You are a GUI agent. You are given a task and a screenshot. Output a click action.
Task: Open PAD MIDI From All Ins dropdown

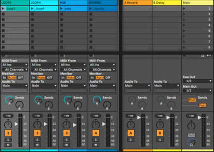(73, 65)
